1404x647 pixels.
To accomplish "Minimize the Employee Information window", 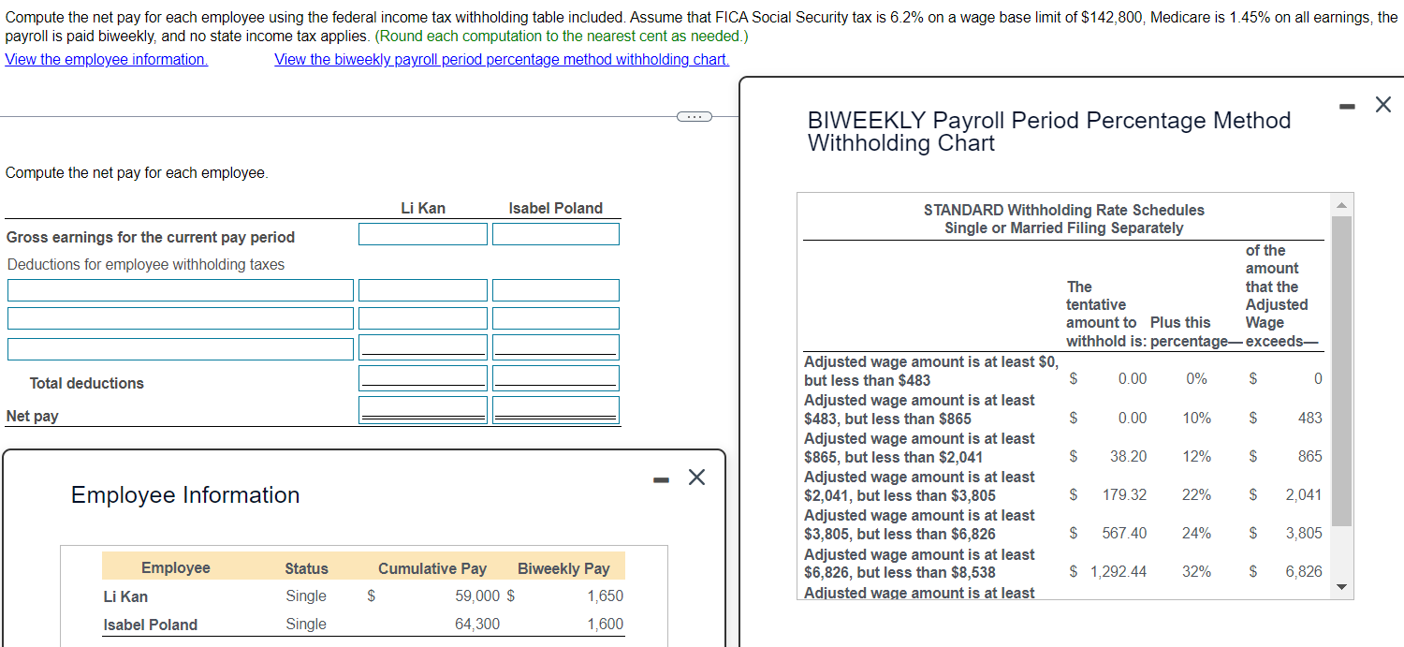I will [x=661, y=478].
